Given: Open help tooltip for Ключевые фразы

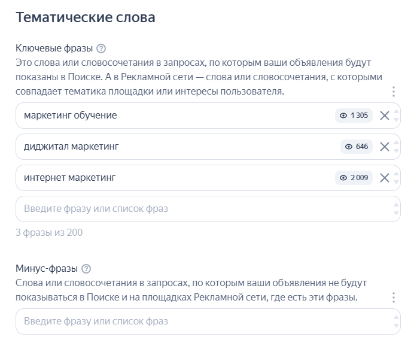Looking at the screenshot, I should click(x=101, y=48).
